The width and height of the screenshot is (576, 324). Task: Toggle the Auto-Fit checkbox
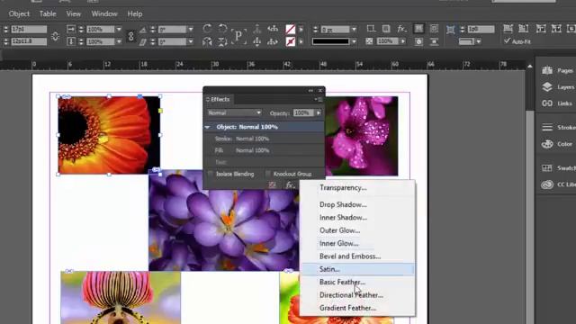[508, 41]
